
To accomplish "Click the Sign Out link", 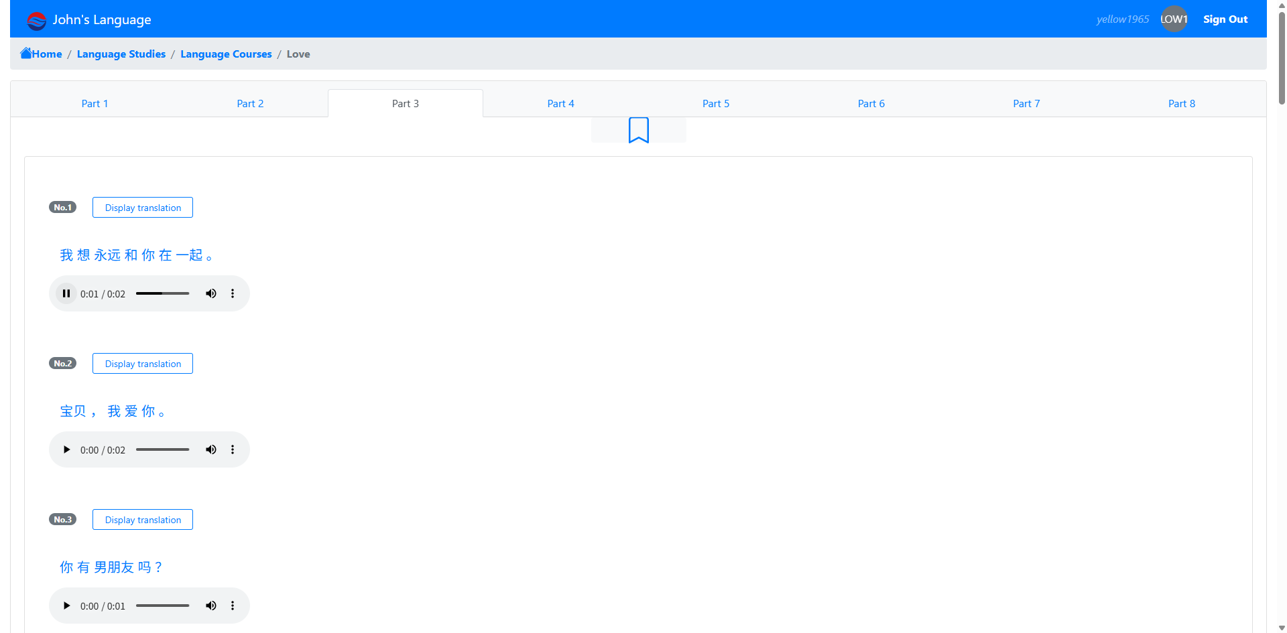I will click(1225, 19).
